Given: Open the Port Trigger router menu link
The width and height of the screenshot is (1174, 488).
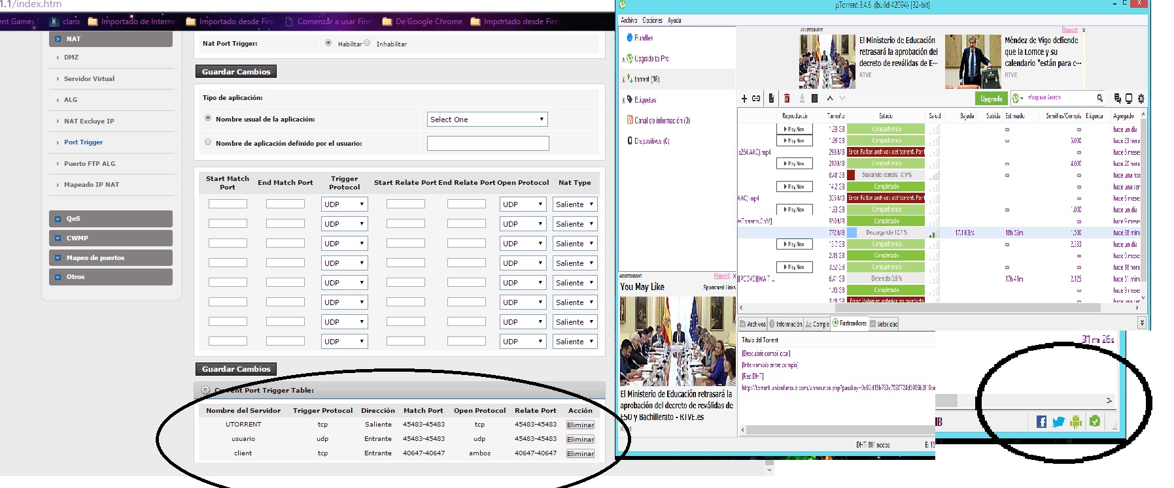Looking at the screenshot, I should coord(83,142).
